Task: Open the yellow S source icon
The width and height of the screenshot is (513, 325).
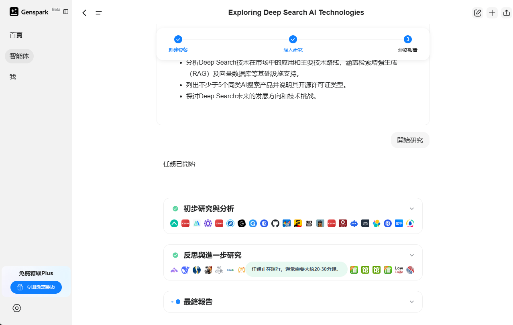Action: click(x=298, y=223)
